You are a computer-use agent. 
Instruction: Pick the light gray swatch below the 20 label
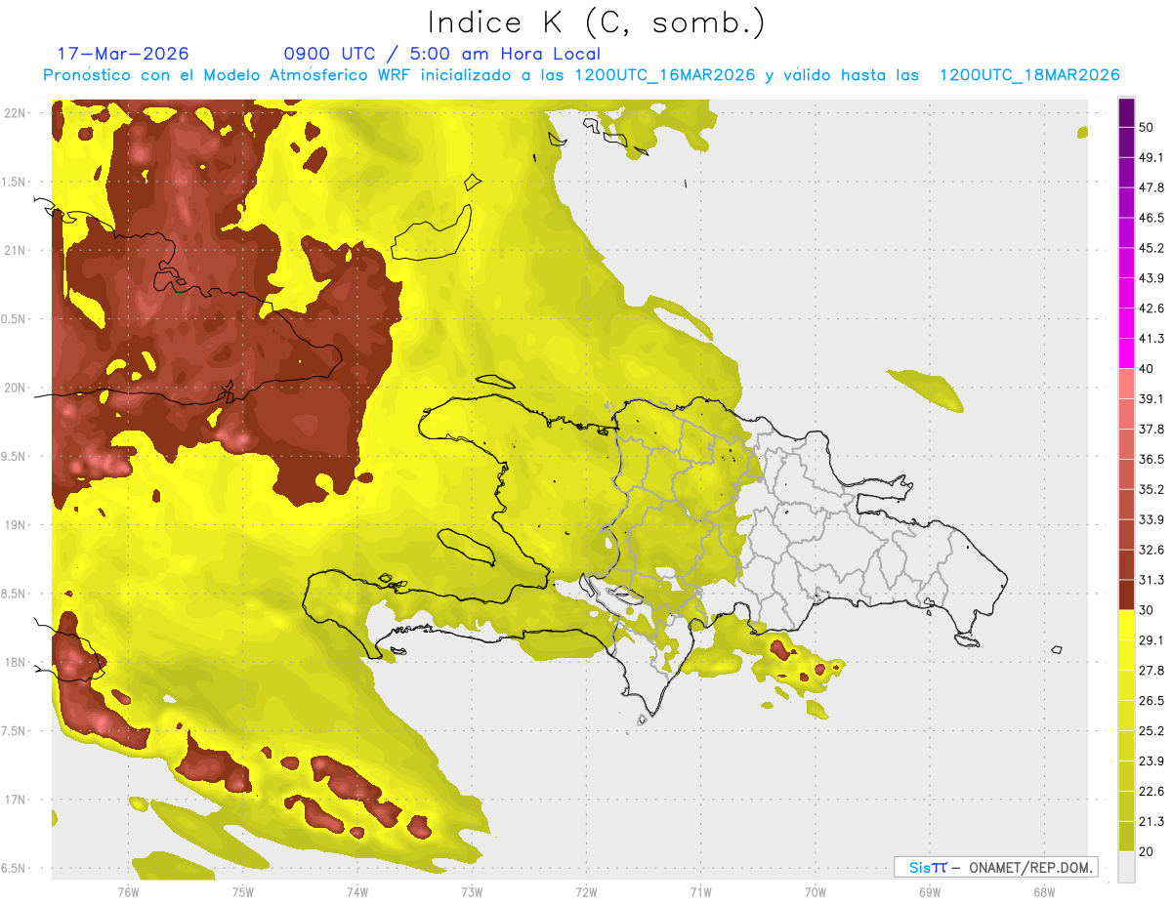[1126, 866]
